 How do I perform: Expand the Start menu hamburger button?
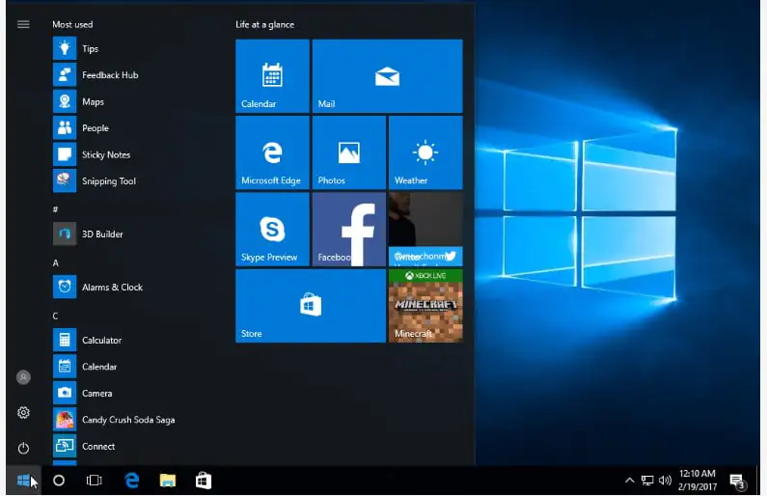click(23, 24)
